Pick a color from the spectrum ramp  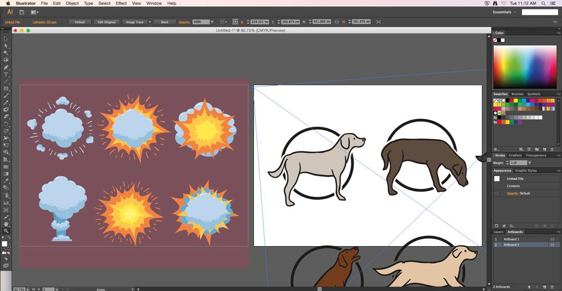(525, 67)
